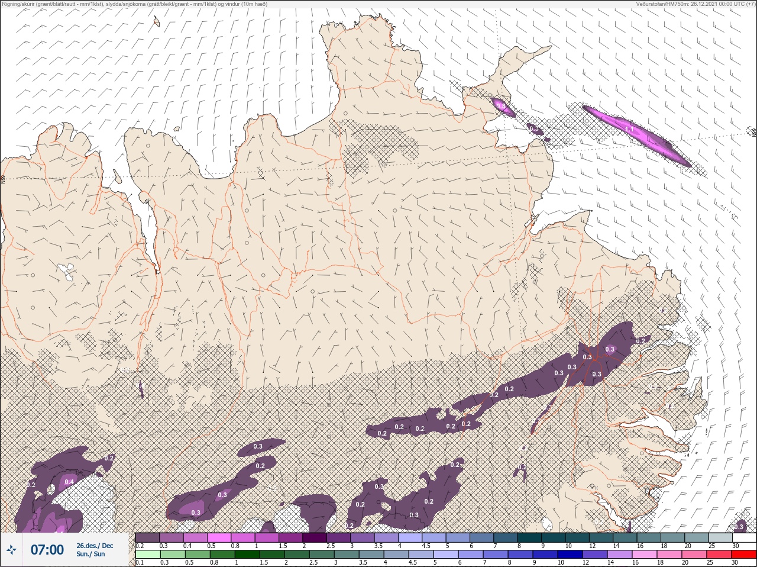Select the bright pink upper legend swatch labeled 0.5

(220, 537)
